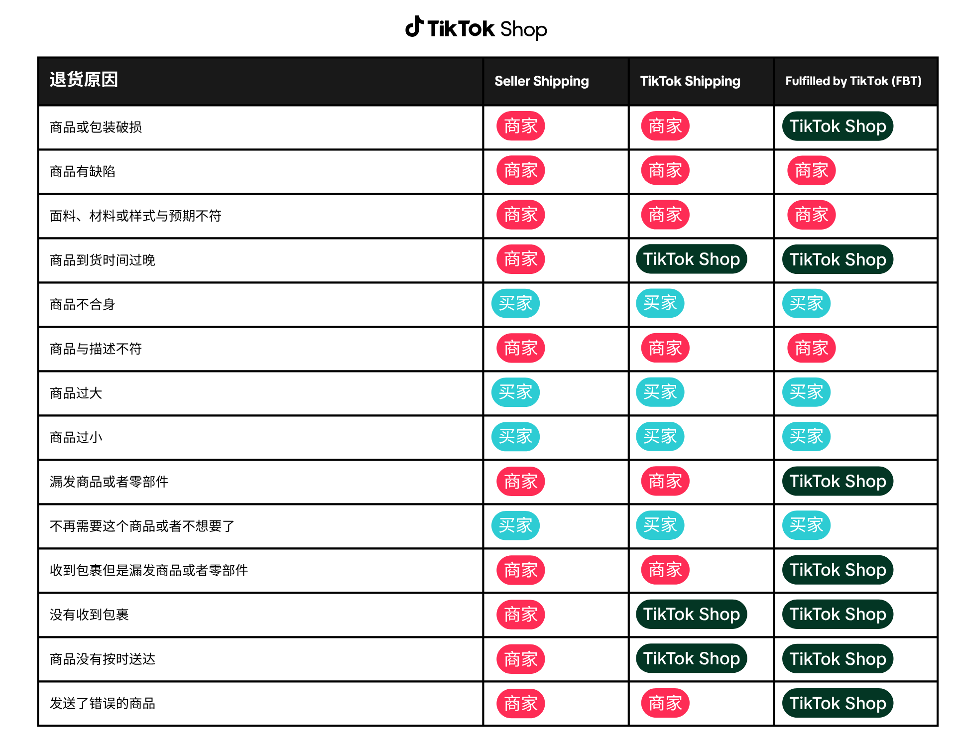Image resolution: width=956 pixels, height=747 pixels.
Task: Click the 不再需要这个商品或者不想要了 row label
Action: [x=142, y=526]
